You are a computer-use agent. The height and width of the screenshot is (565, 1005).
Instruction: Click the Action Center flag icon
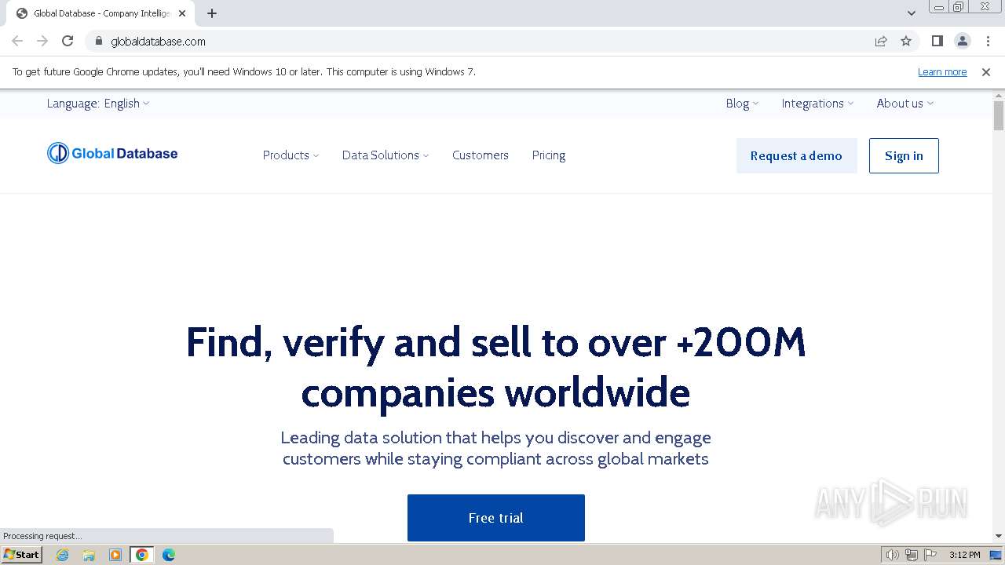coord(930,555)
